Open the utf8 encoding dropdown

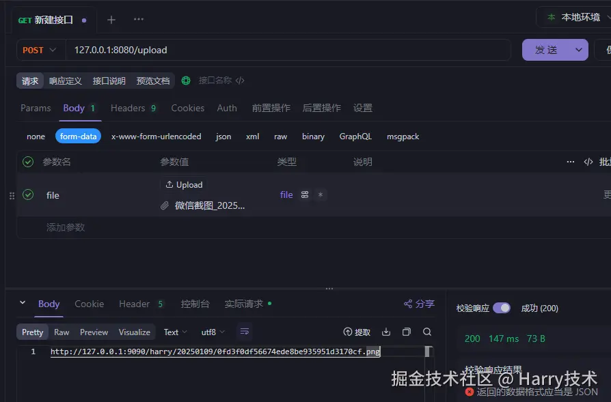(x=213, y=332)
